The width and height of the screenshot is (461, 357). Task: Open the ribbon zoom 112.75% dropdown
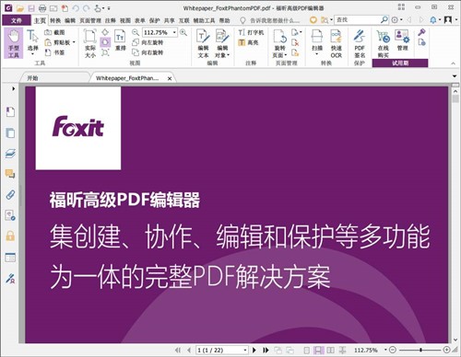[174, 32]
